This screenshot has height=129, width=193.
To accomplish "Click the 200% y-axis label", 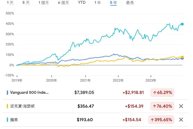I will (10, 44).
